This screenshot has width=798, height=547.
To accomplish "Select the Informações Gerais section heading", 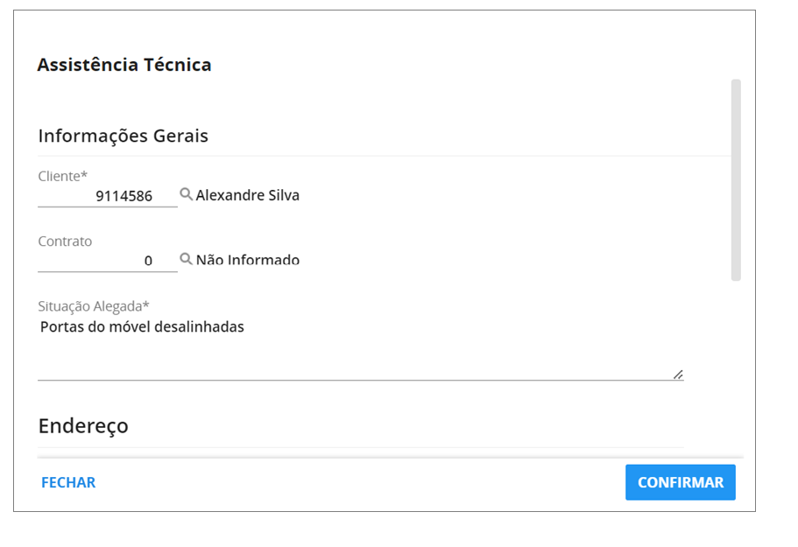I will 124,136.
